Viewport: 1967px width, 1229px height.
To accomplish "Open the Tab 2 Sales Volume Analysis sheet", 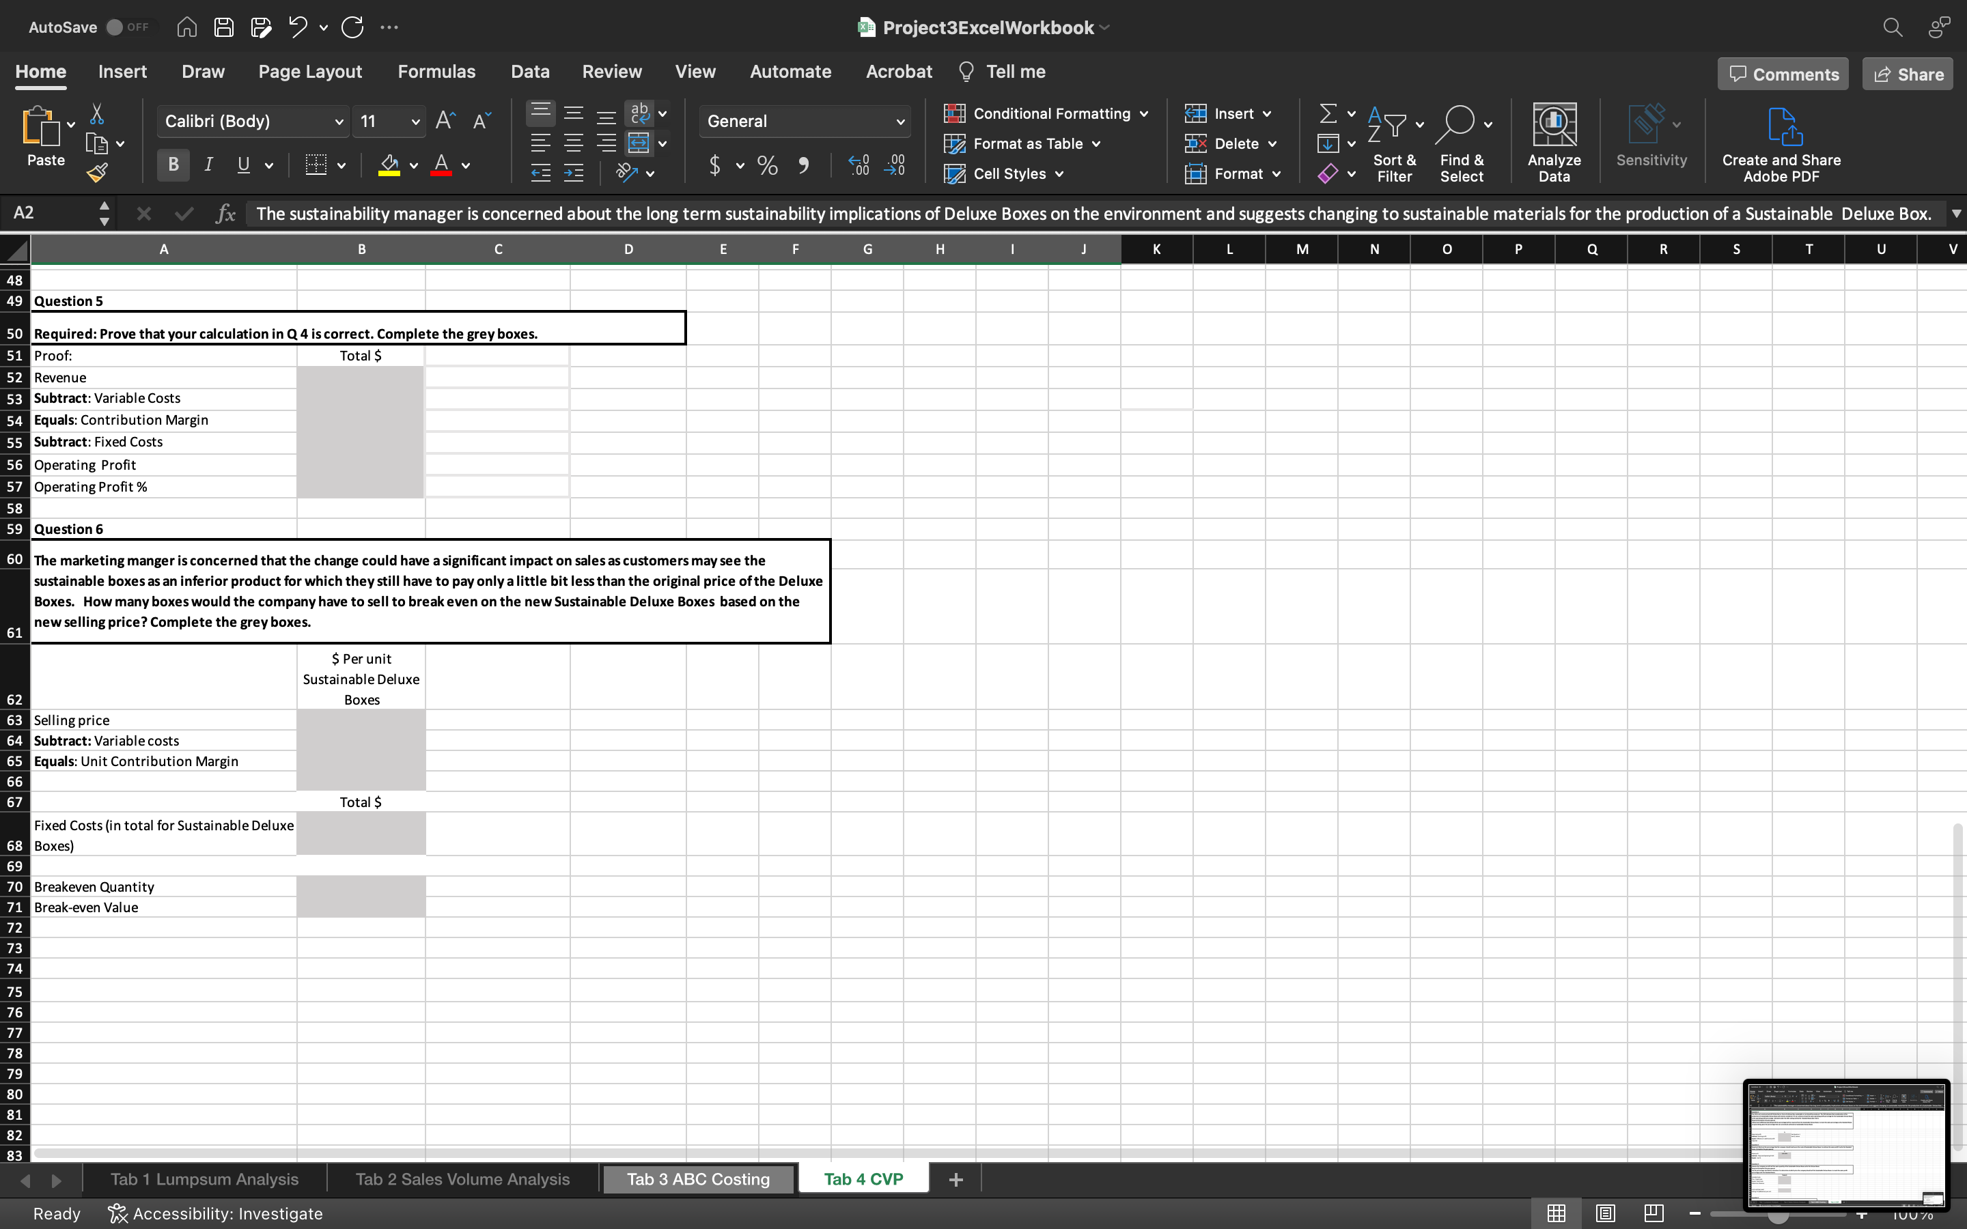I will [x=462, y=1178].
